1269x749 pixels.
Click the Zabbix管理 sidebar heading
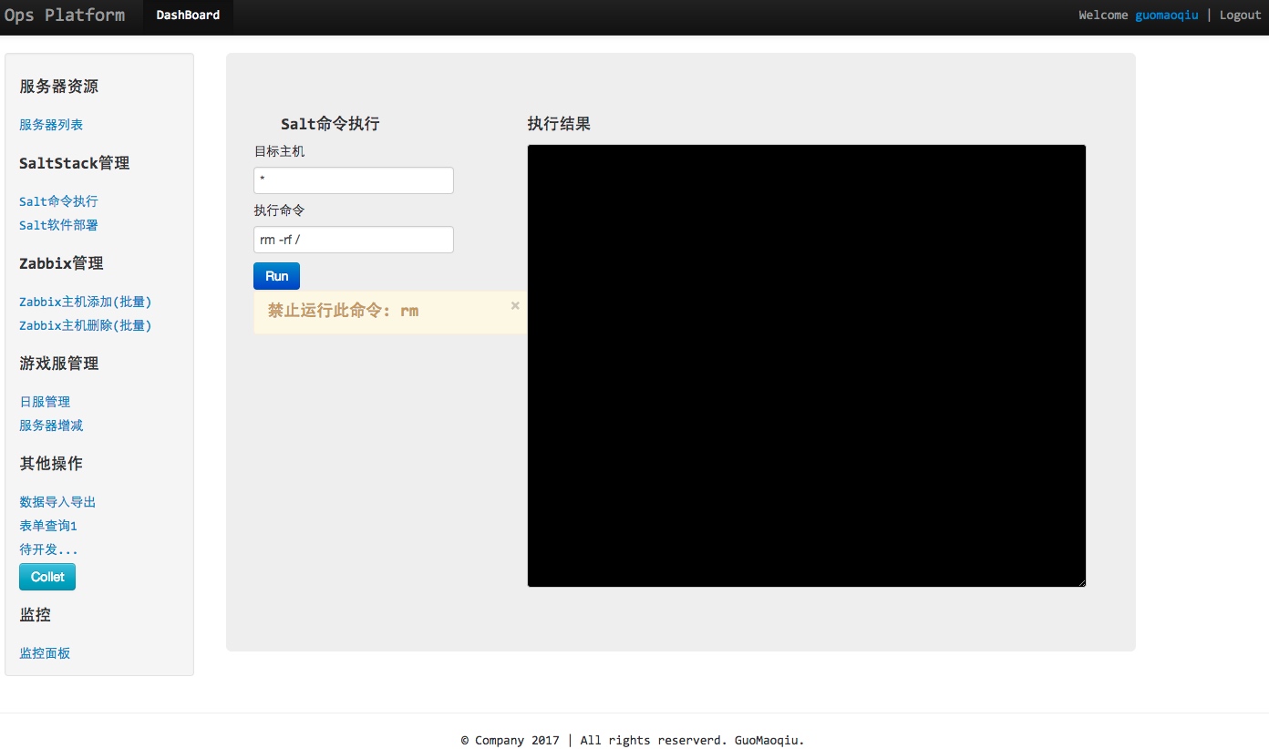[x=61, y=263]
